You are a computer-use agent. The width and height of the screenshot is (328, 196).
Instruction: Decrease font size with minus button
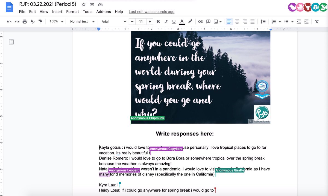click(132, 21)
